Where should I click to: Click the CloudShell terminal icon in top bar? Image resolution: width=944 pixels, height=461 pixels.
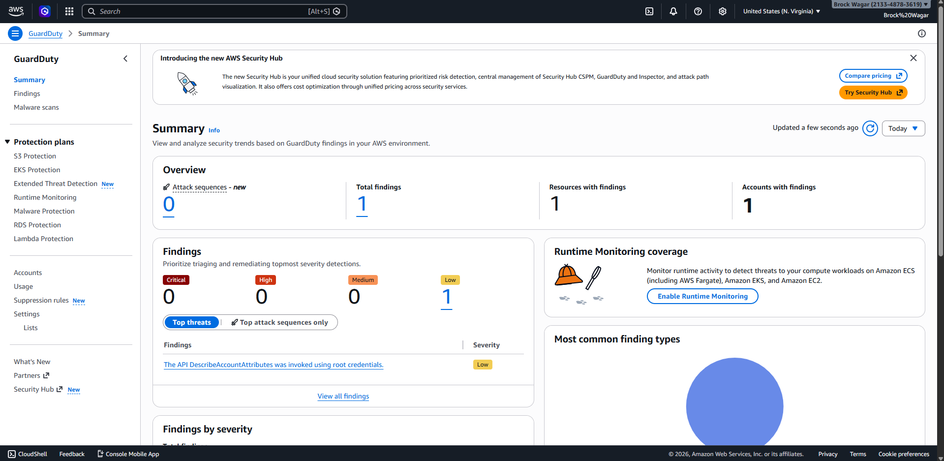[649, 11]
